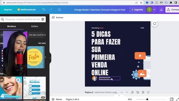Click the Upgrade button

pos(137,10)
